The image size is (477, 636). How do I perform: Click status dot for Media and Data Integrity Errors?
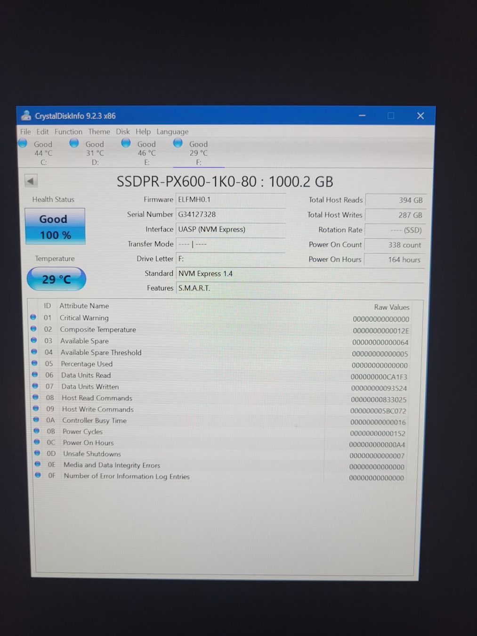tap(38, 464)
